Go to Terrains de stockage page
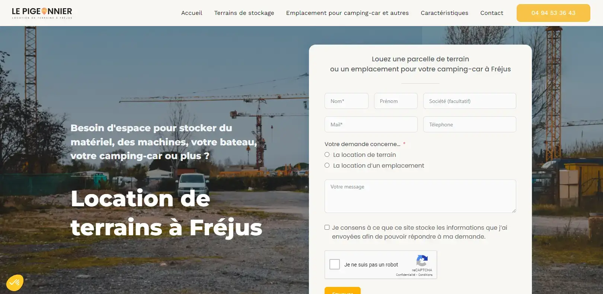 [x=244, y=13]
